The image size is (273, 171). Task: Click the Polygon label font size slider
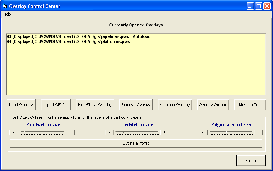pos(231,132)
